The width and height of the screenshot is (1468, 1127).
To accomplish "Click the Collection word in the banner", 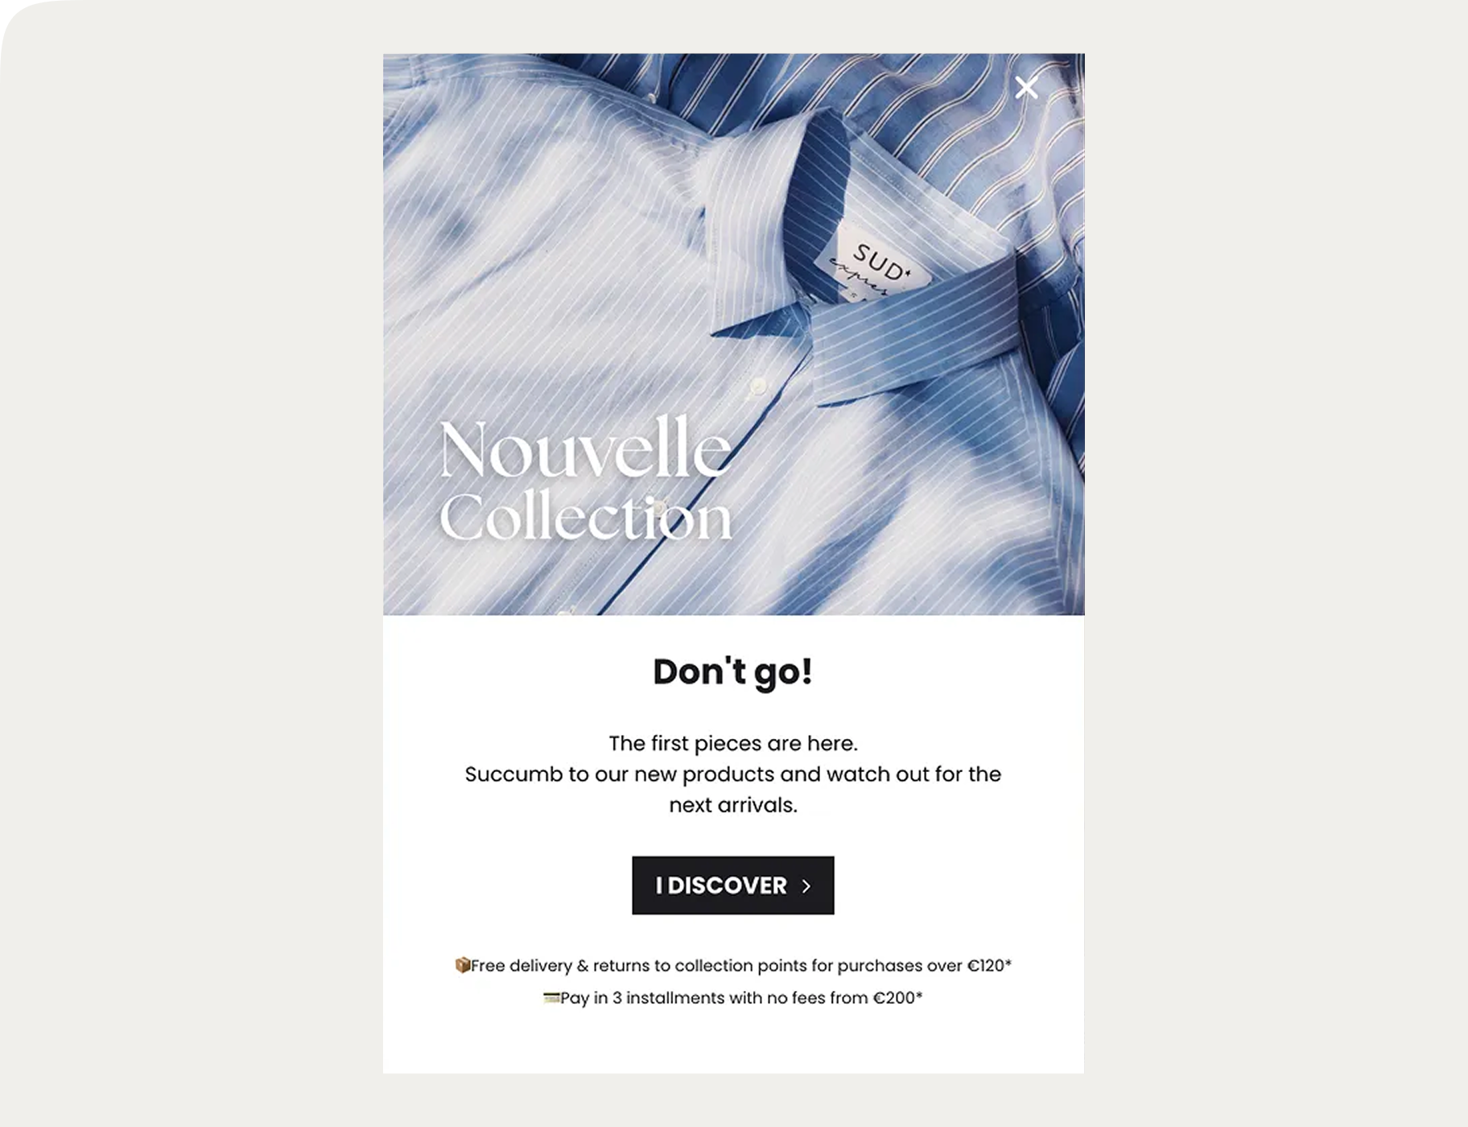I will (586, 516).
